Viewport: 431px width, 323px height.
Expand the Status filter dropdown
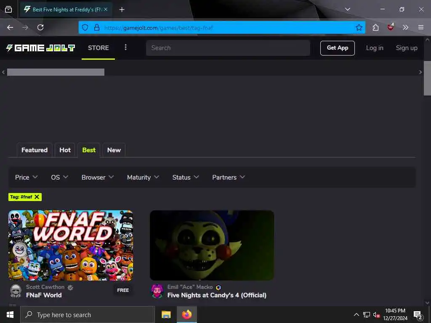click(186, 177)
